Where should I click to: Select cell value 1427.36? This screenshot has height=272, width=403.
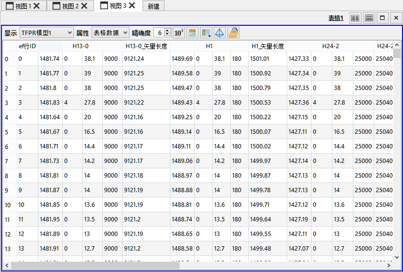pyautogui.click(x=298, y=103)
